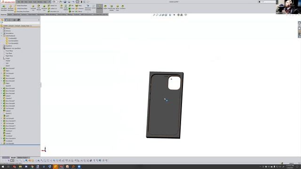
Task: Select the Intersect tool
Action: click(79, 8)
